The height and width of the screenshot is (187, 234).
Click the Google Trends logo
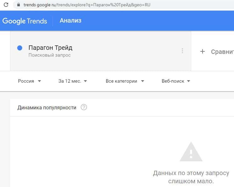click(x=25, y=21)
